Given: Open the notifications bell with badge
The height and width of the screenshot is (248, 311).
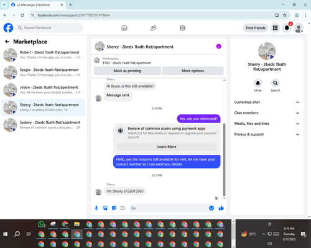Looking at the screenshot, I should click(x=287, y=28).
